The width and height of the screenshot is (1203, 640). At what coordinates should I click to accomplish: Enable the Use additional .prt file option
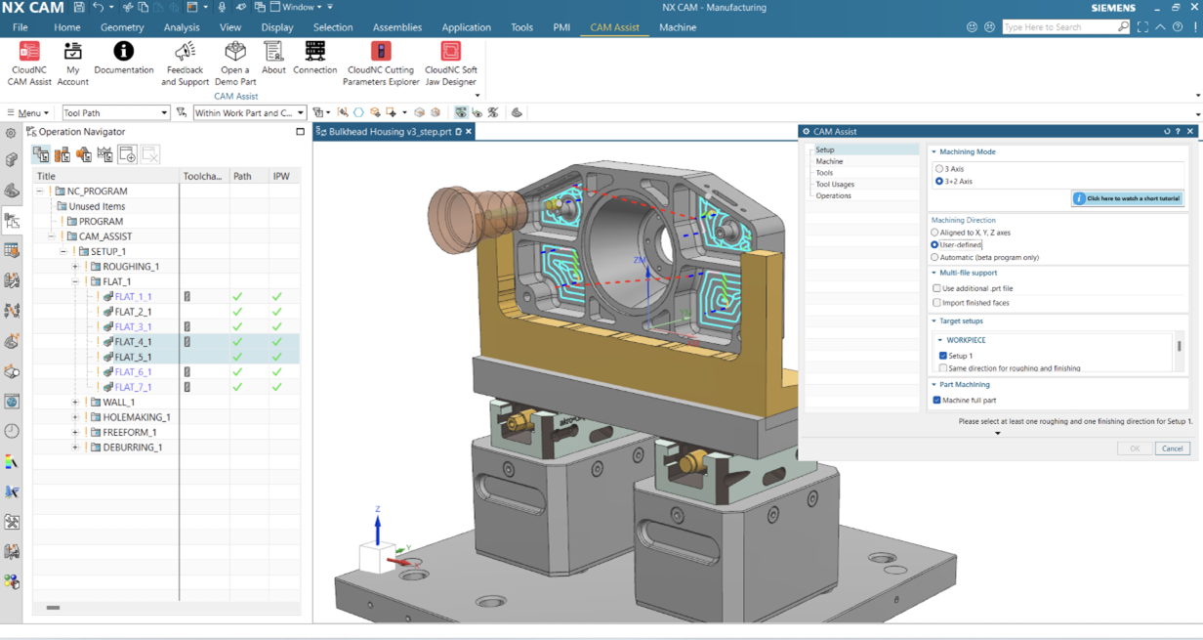(x=934, y=290)
